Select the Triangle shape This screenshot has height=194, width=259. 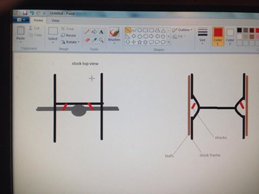click(x=163, y=31)
